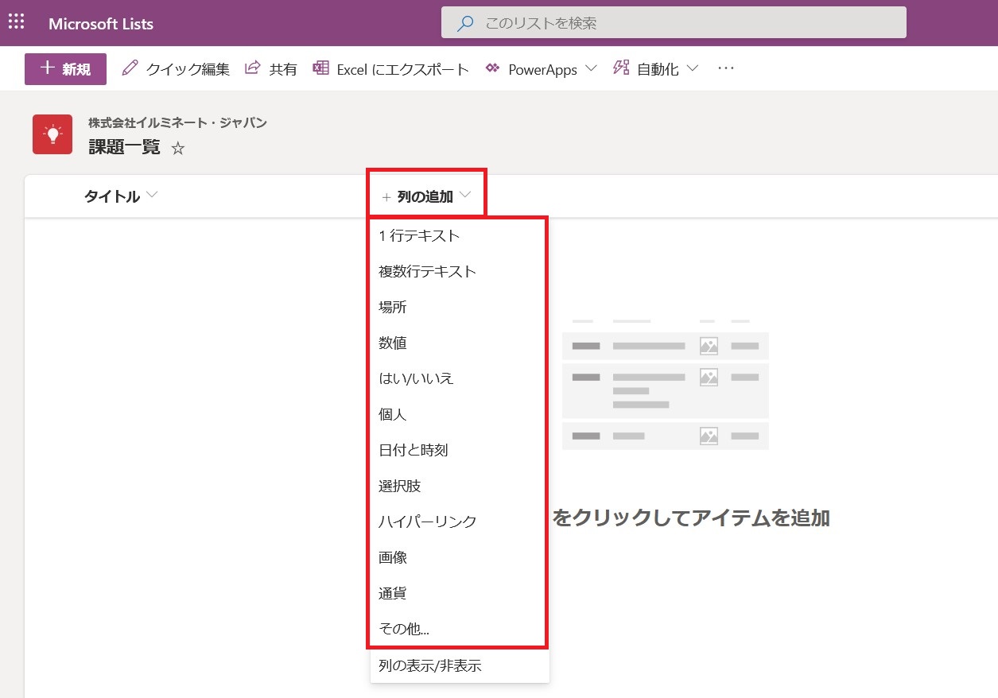Click the PowerApps diamond icon

(x=493, y=69)
